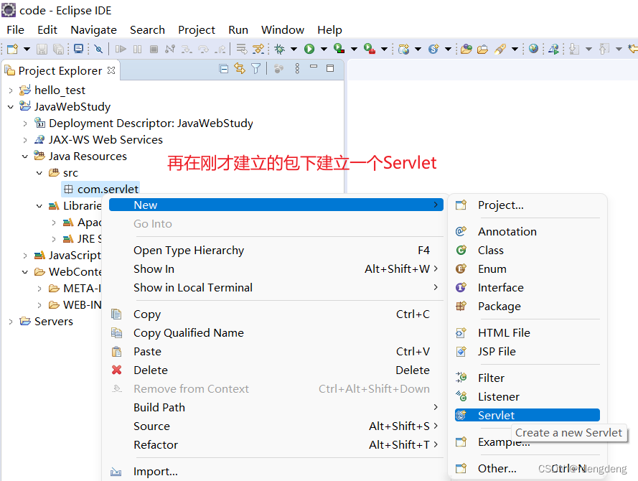Viewport: 638px width, 481px height.
Task: Select Project... in New submenu
Action: (527, 205)
